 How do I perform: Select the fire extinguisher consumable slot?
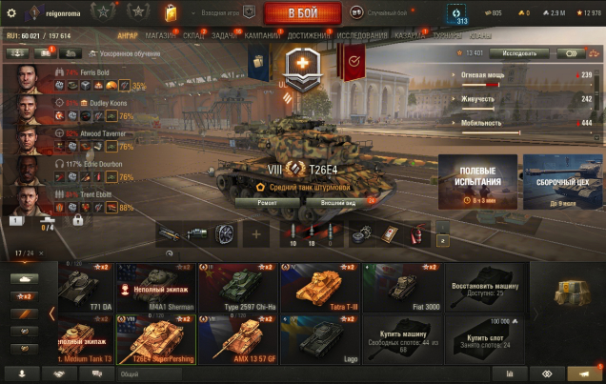(416, 233)
